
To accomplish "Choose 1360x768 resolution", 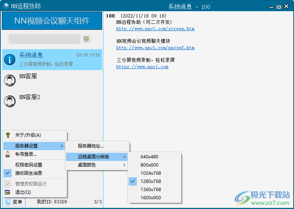I will (x=155, y=190).
